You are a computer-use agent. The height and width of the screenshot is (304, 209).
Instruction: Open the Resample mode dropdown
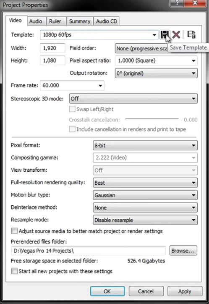pos(145,220)
